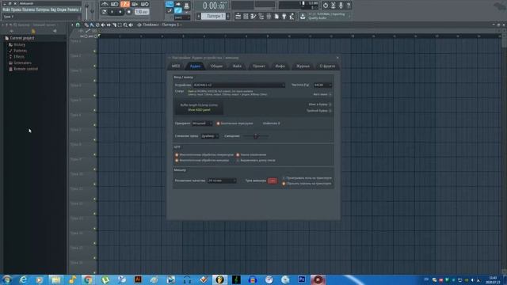Open the sample rate dropdown showing 44100
This screenshot has height=285, width=507.
(x=322, y=85)
